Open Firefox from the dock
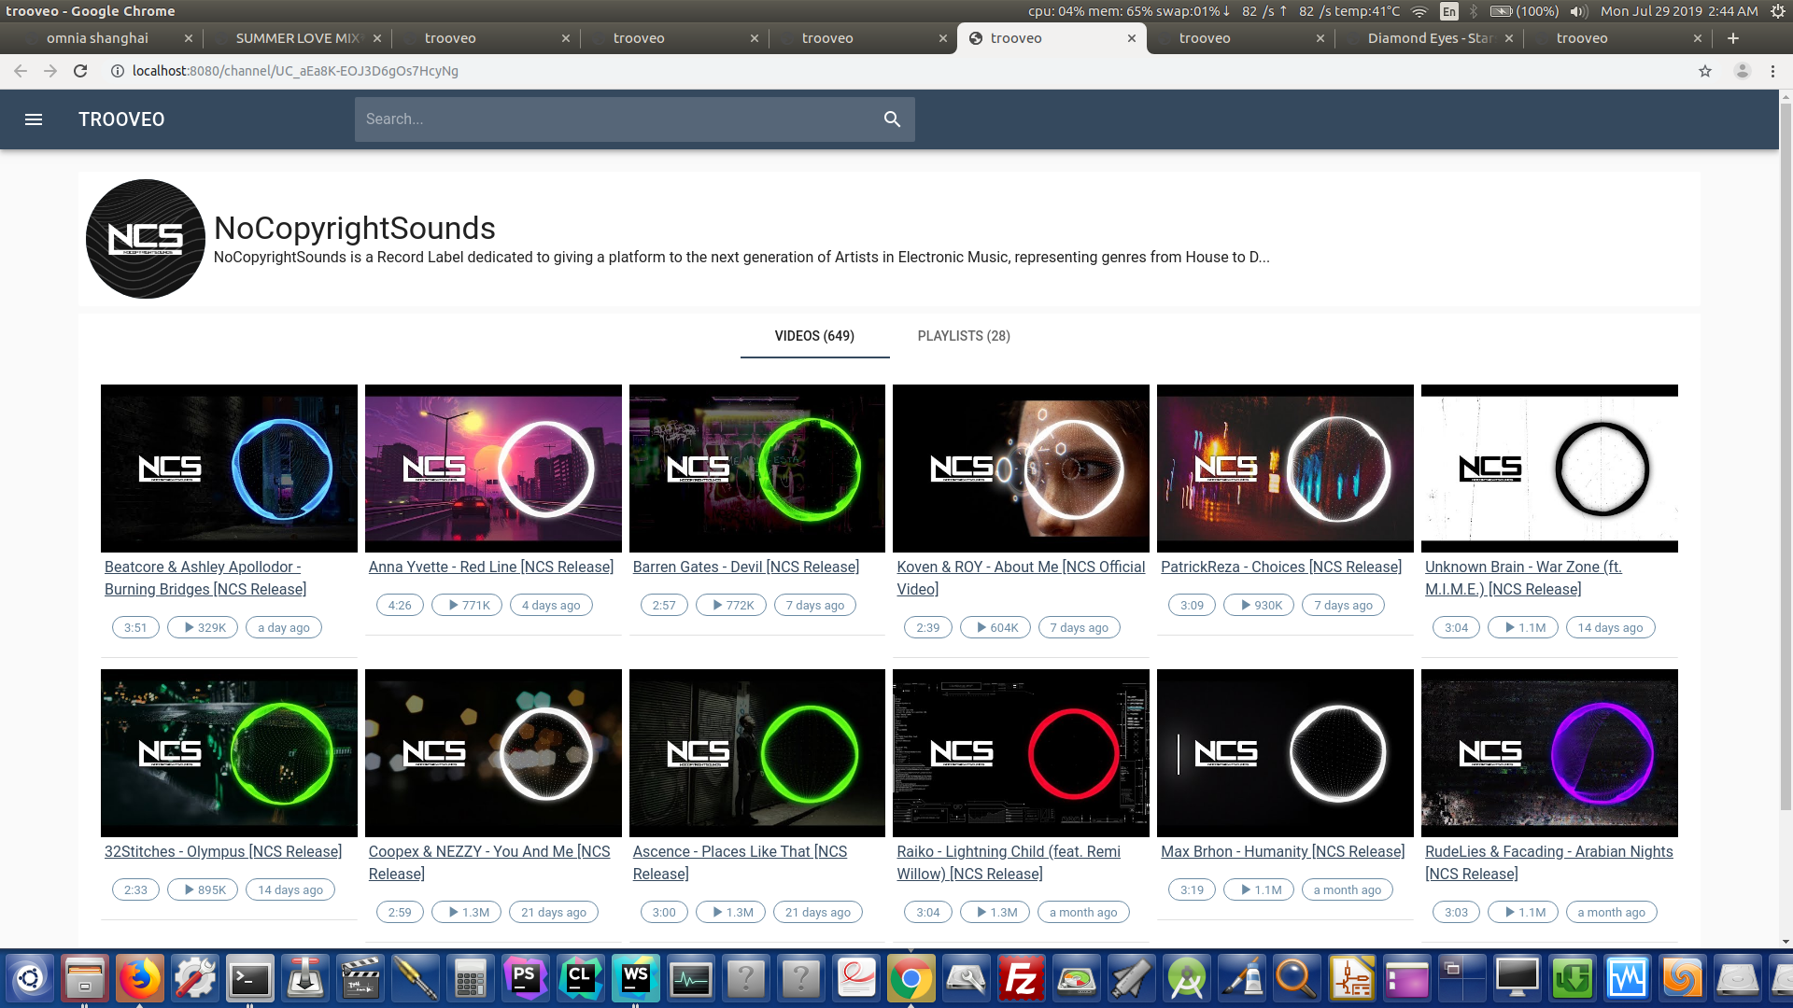Screen dimensions: 1793x1008 click(x=140, y=979)
